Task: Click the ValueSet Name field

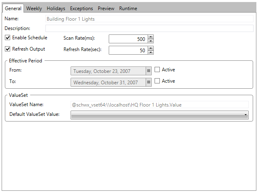Action: tap(159, 105)
